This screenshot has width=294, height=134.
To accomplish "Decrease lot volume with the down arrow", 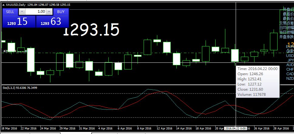I will tap(22, 12).
